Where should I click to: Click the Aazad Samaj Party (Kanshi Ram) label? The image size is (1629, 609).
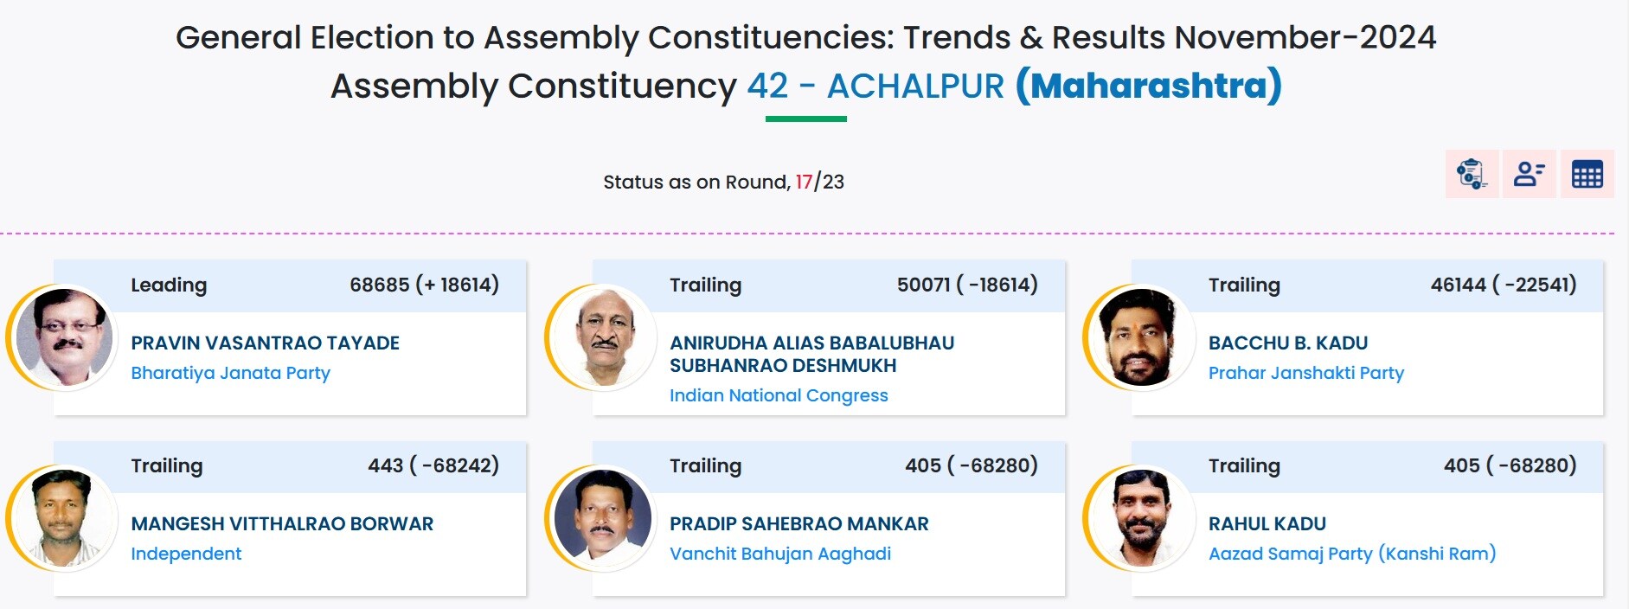point(1351,555)
